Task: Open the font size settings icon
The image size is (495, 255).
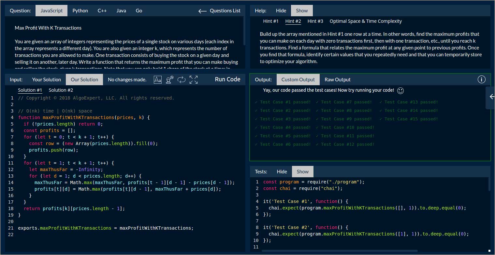Action: click(x=158, y=80)
